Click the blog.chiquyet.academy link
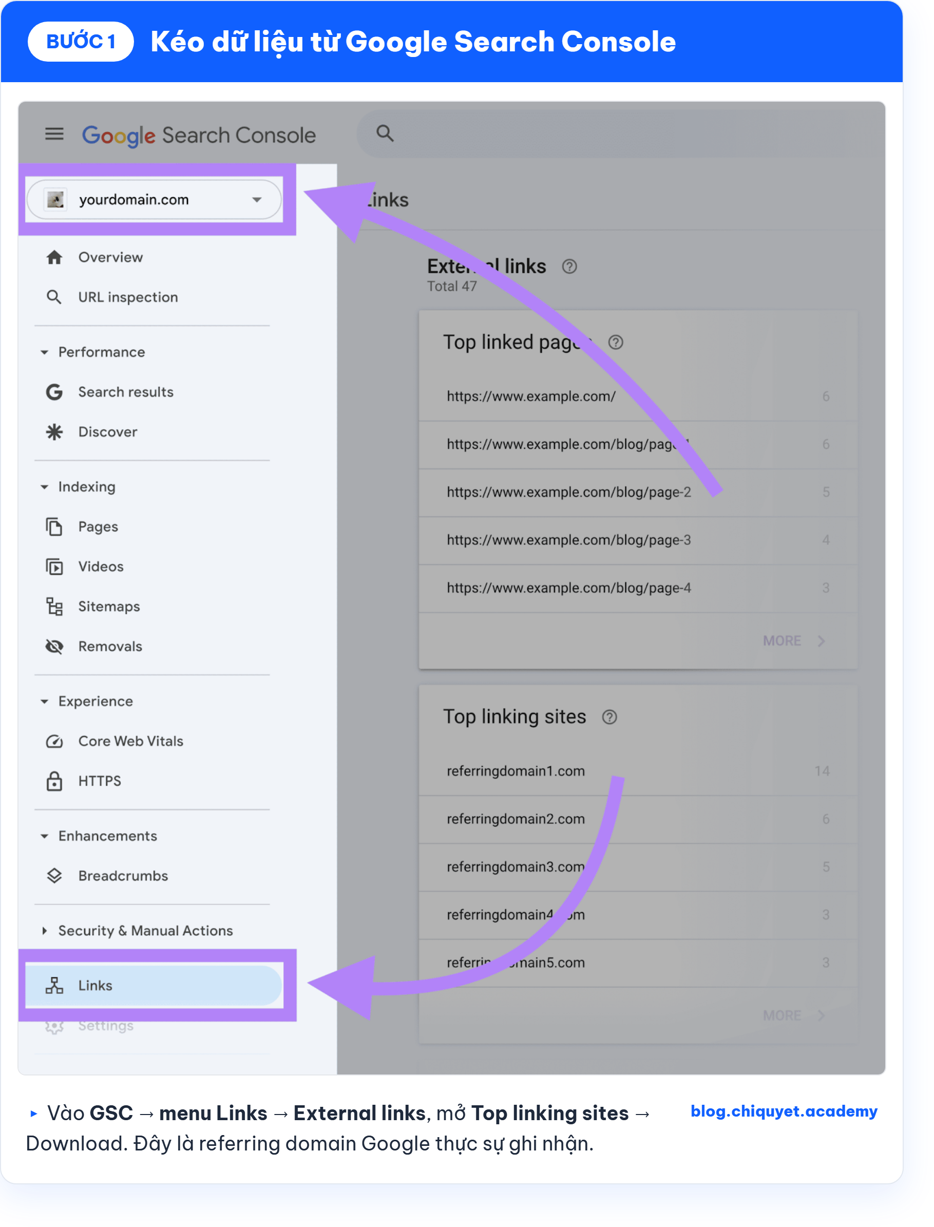The height and width of the screenshot is (1227, 934). coord(784,1111)
